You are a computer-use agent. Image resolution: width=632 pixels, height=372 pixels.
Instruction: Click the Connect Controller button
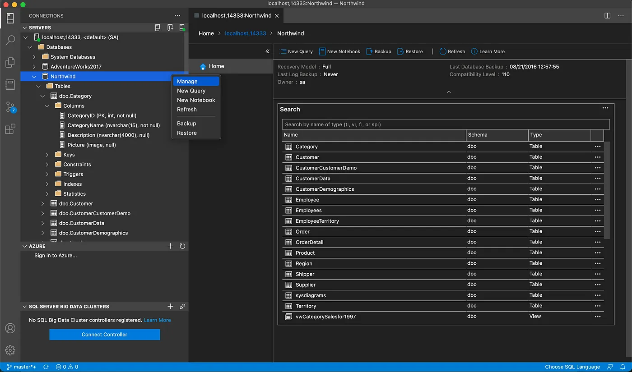click(x=104, y=335)
